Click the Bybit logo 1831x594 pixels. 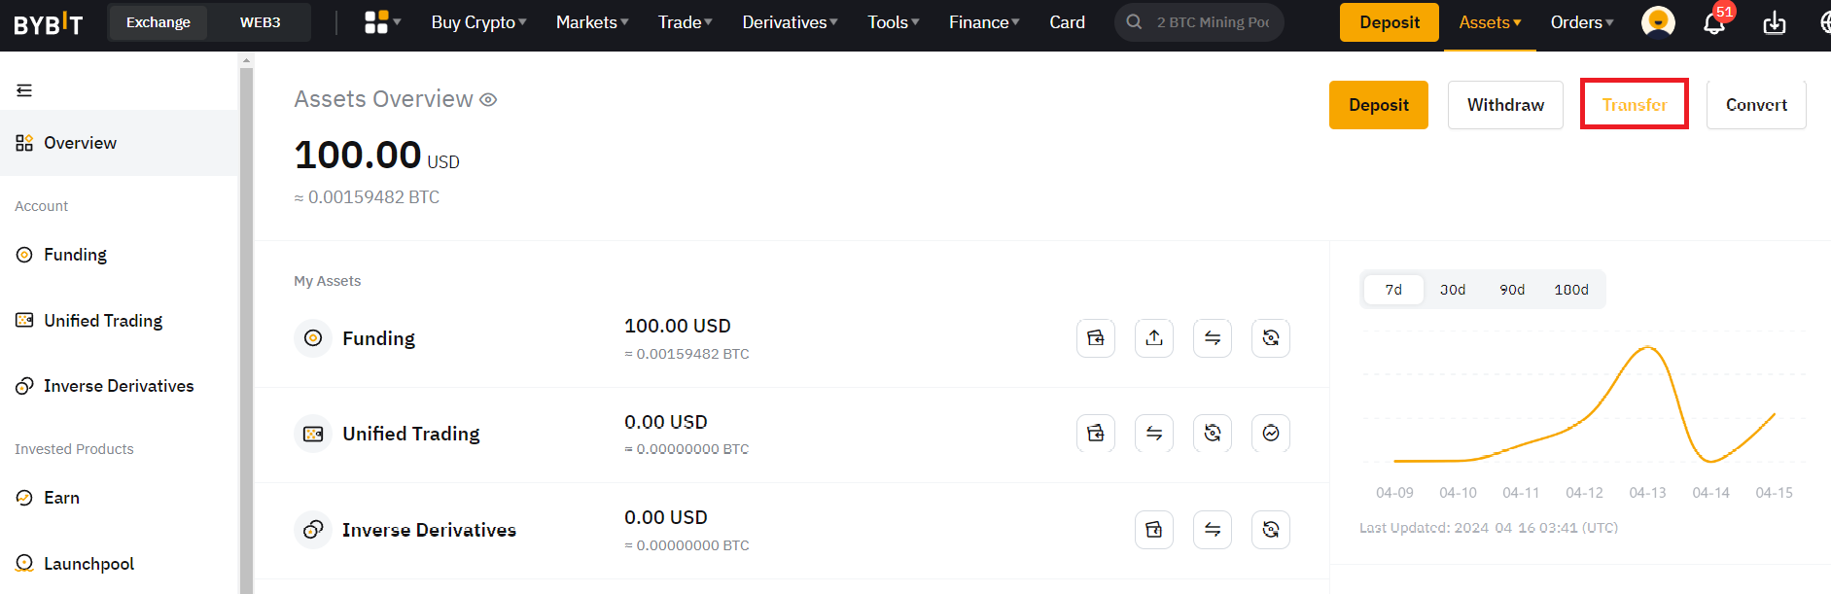(48, 23)
